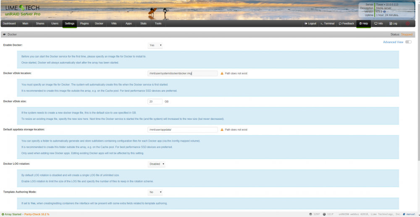The width and height of the screenshot is (420, 217).
Task: Open the Dashboard tab
Action: tap(9, 23)
